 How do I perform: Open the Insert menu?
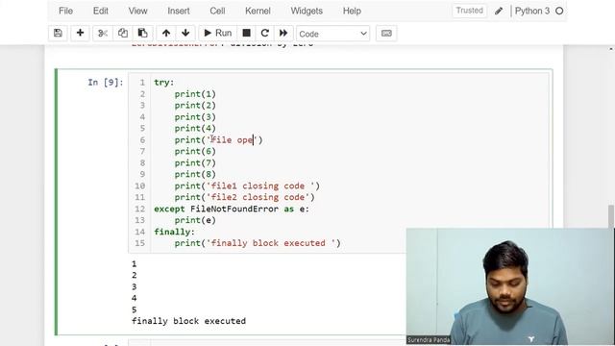point(179,11)
